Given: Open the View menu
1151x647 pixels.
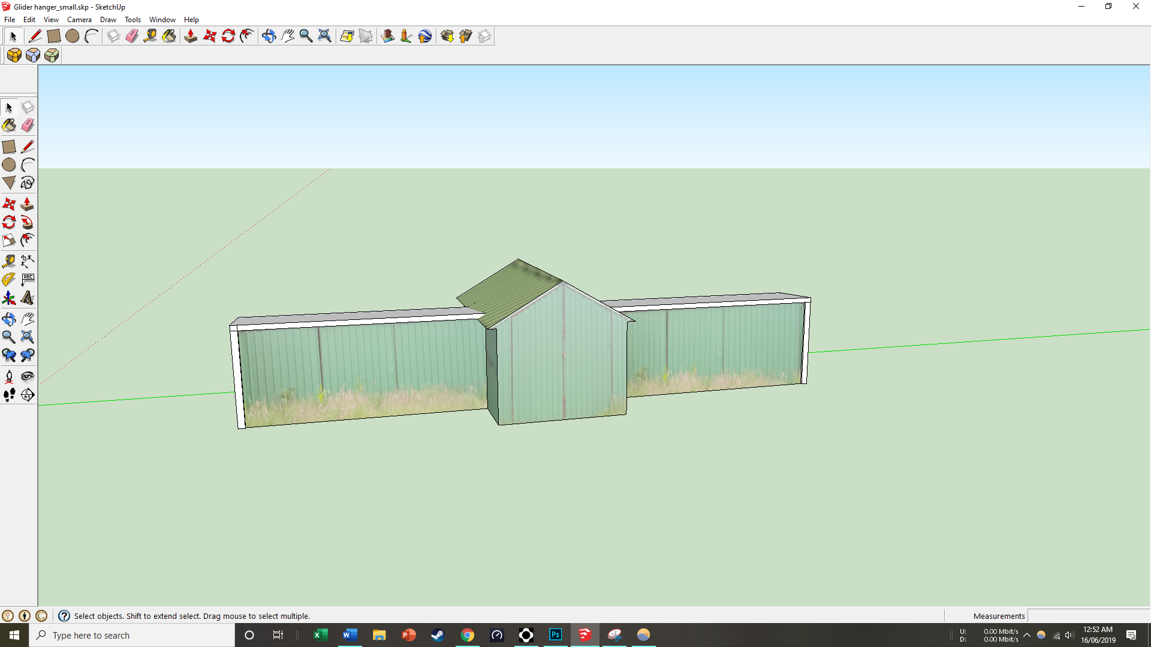Looking at the screenshot, I should click(51, 20).
